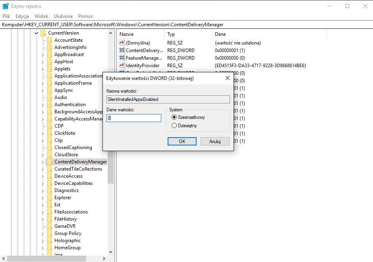
Task: Click the registry path address bar
Action: 187,25
